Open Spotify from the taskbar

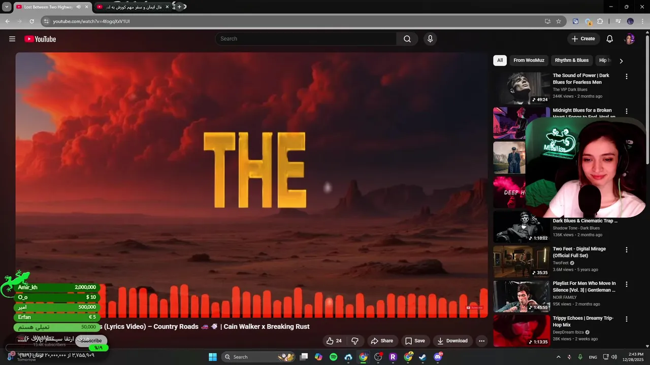pyautogui.click(x=333, y=357)
